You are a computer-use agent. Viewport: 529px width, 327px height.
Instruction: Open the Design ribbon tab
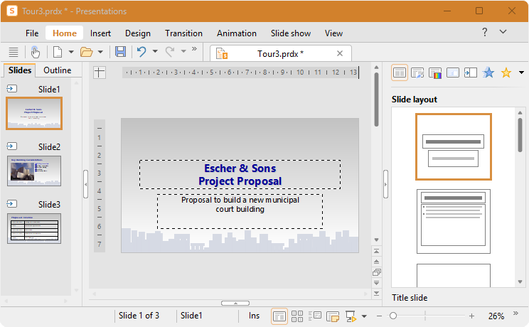[x=138, y=33]
